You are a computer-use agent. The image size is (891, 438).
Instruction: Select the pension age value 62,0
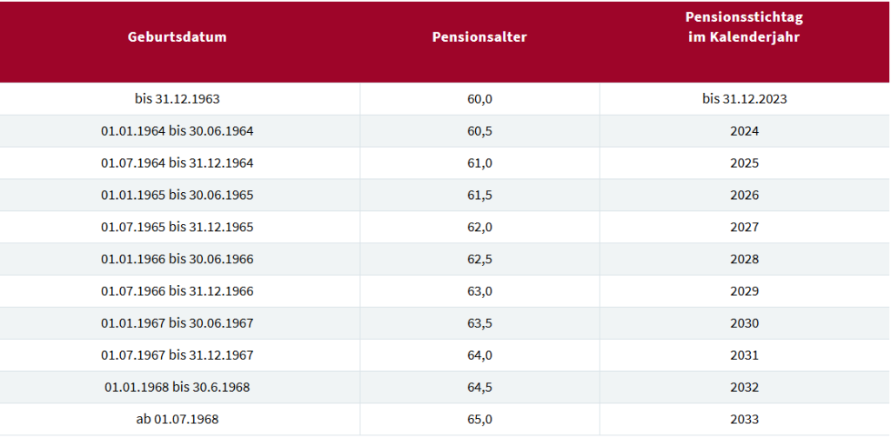point(479,228)
